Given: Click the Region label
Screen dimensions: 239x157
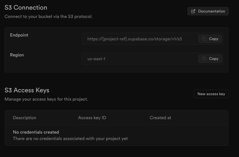Looking at the screenshot, I should 17,55.
